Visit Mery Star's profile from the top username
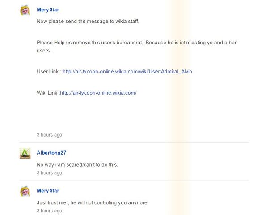The image size is (262, 215). click(x=48, y=10)
